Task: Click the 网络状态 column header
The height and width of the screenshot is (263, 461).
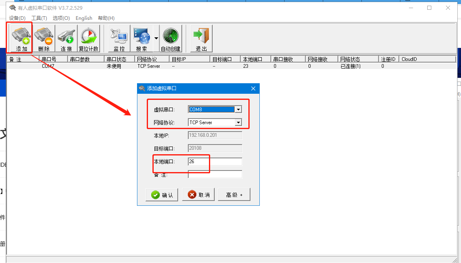Action: coord(358,59)
